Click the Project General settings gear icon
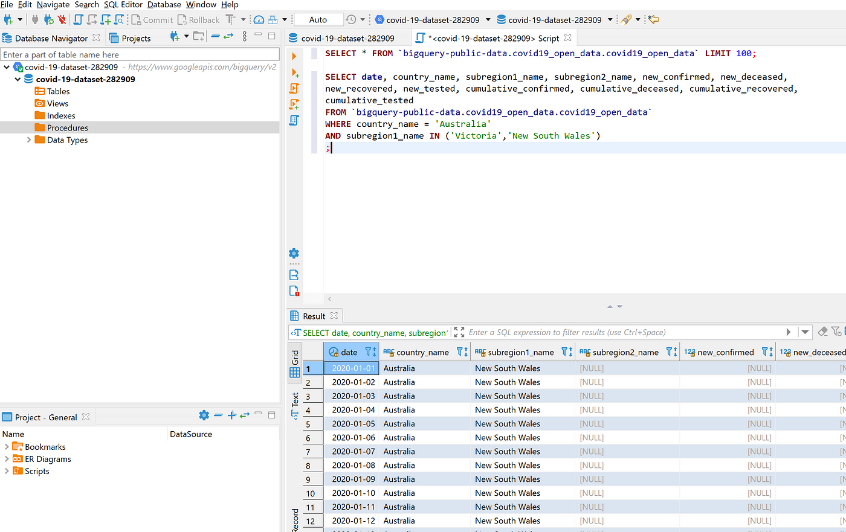846x532 pixels. click(x=204, y=415)
